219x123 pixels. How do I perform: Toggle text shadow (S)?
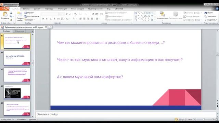pos(54,19)
